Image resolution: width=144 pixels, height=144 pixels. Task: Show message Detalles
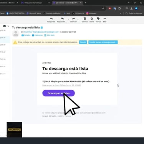(x=26, y=35)
